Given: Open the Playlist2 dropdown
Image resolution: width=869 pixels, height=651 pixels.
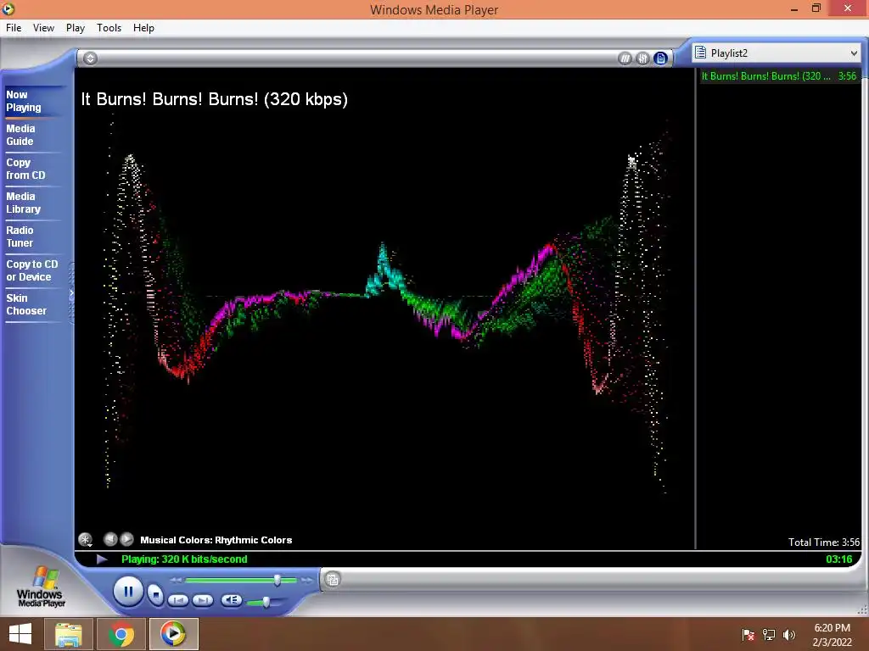Looking at the screenshot, I should pos(777,53).
